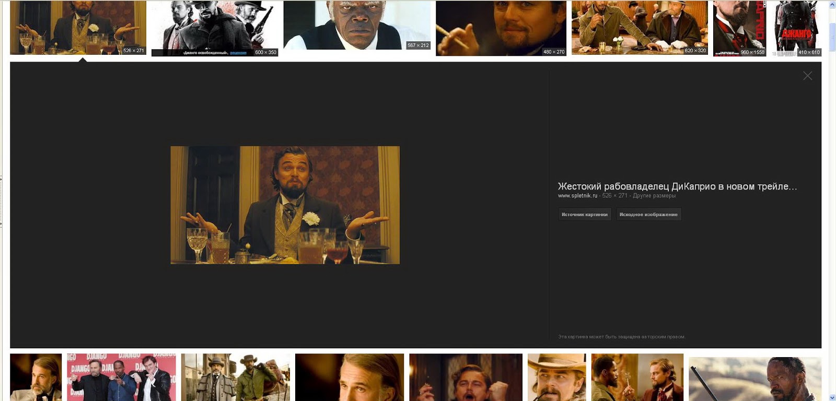Open the 'Источник картинки' button

(x=585, y=214)
